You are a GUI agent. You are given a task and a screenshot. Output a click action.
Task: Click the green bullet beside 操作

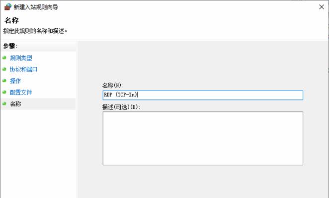(4, 81)
